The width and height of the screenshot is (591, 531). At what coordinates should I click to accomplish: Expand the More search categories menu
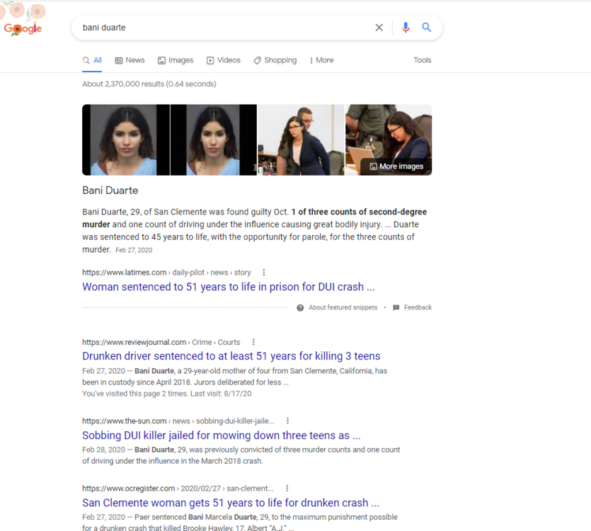coord(321,60)
